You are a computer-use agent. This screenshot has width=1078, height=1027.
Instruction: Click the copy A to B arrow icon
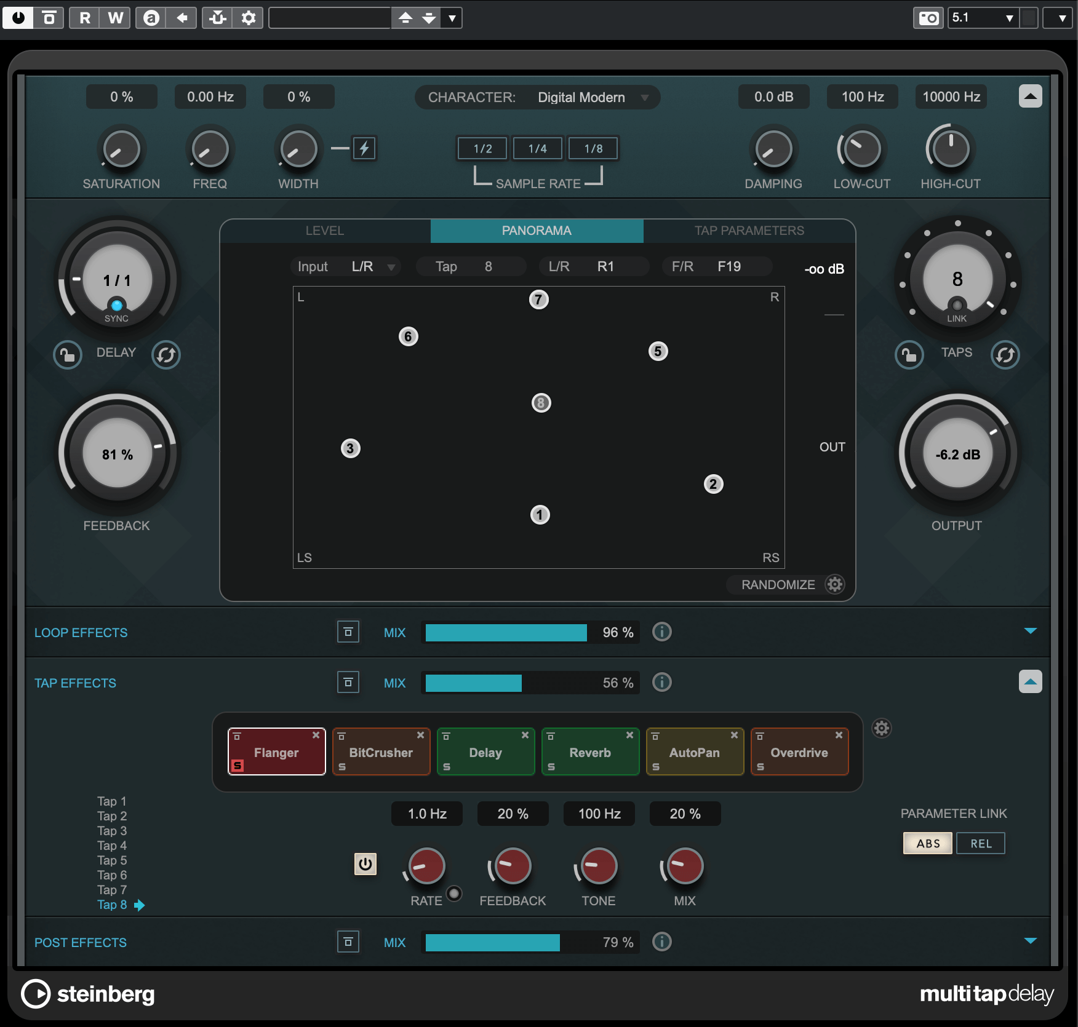(x=182, y=18)
